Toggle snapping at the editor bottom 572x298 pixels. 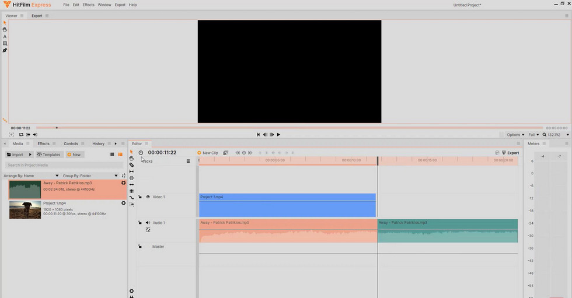(x=131, y=297)
